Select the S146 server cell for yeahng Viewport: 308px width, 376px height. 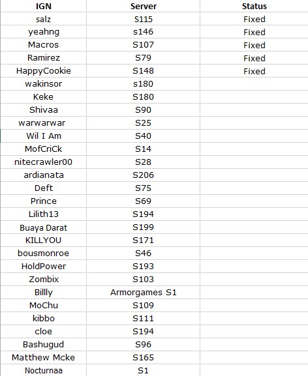click(x=143, y=32)
